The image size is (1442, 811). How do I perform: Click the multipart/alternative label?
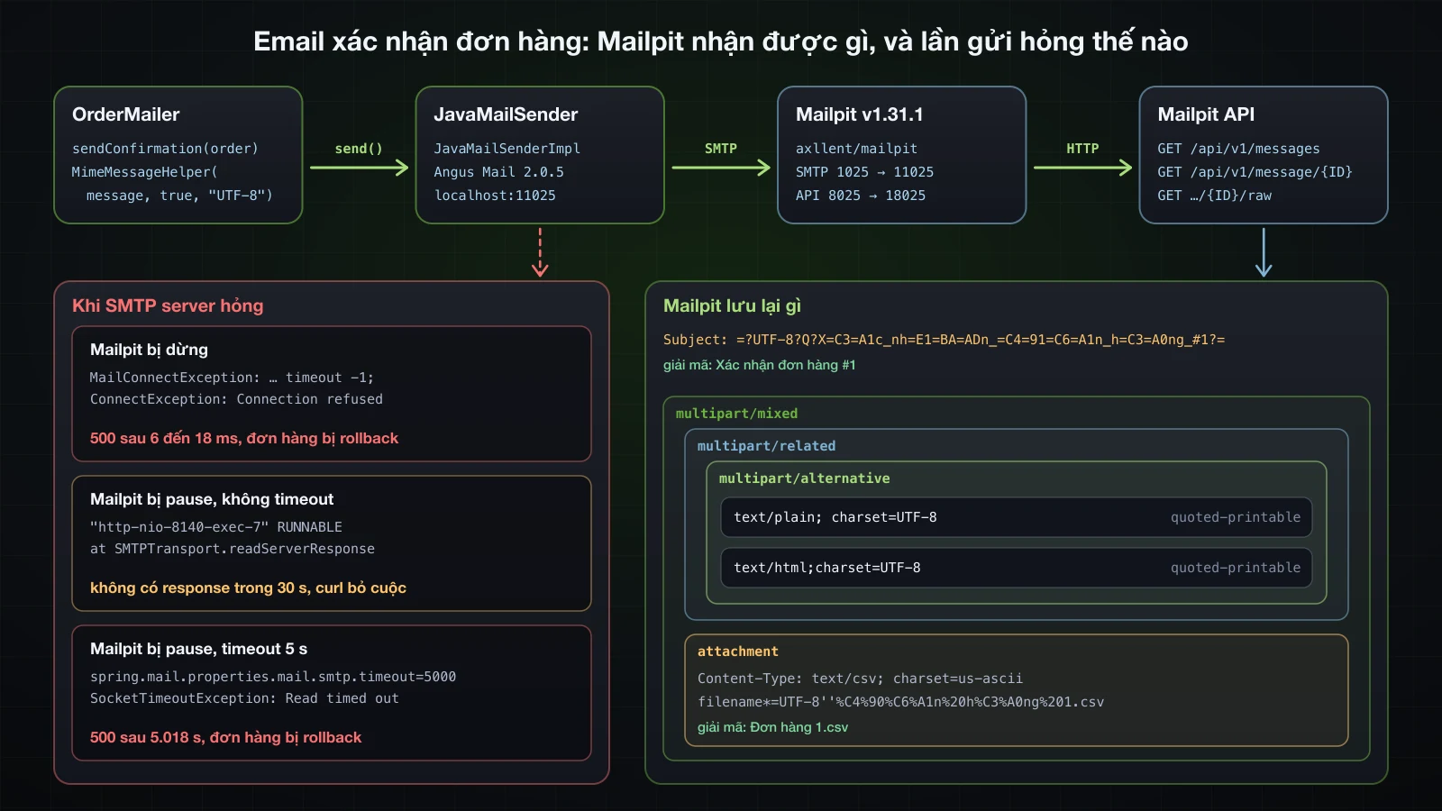[x=804, y=478]
